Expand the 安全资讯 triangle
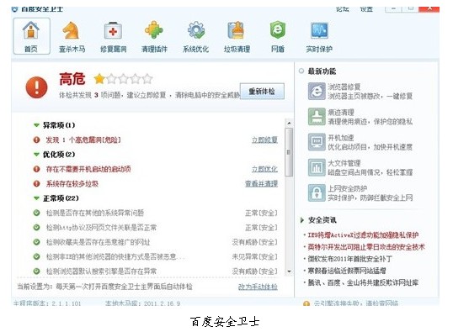Screen dimensions: 453x332 click(x=302, y=220)
